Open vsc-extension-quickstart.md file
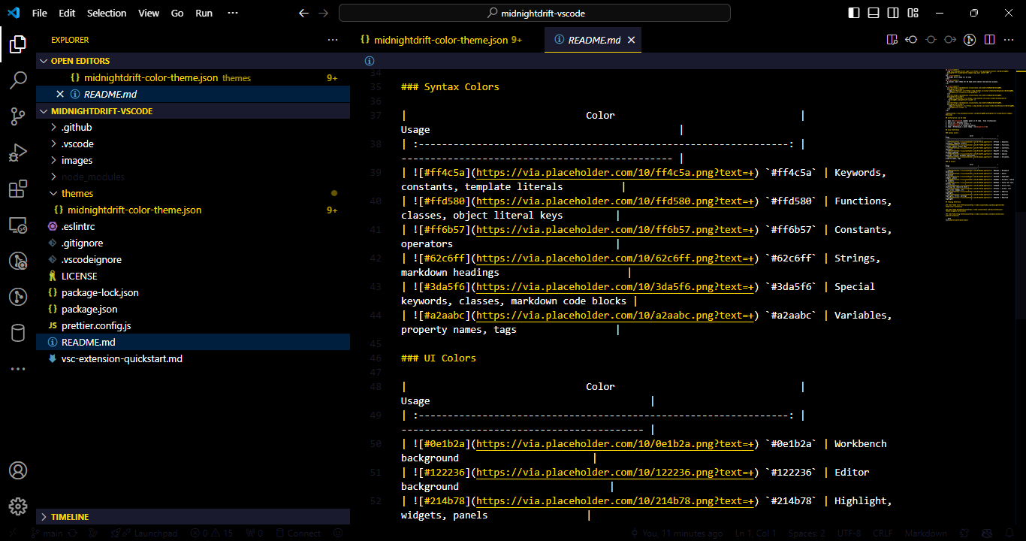 tap(193, 358)
